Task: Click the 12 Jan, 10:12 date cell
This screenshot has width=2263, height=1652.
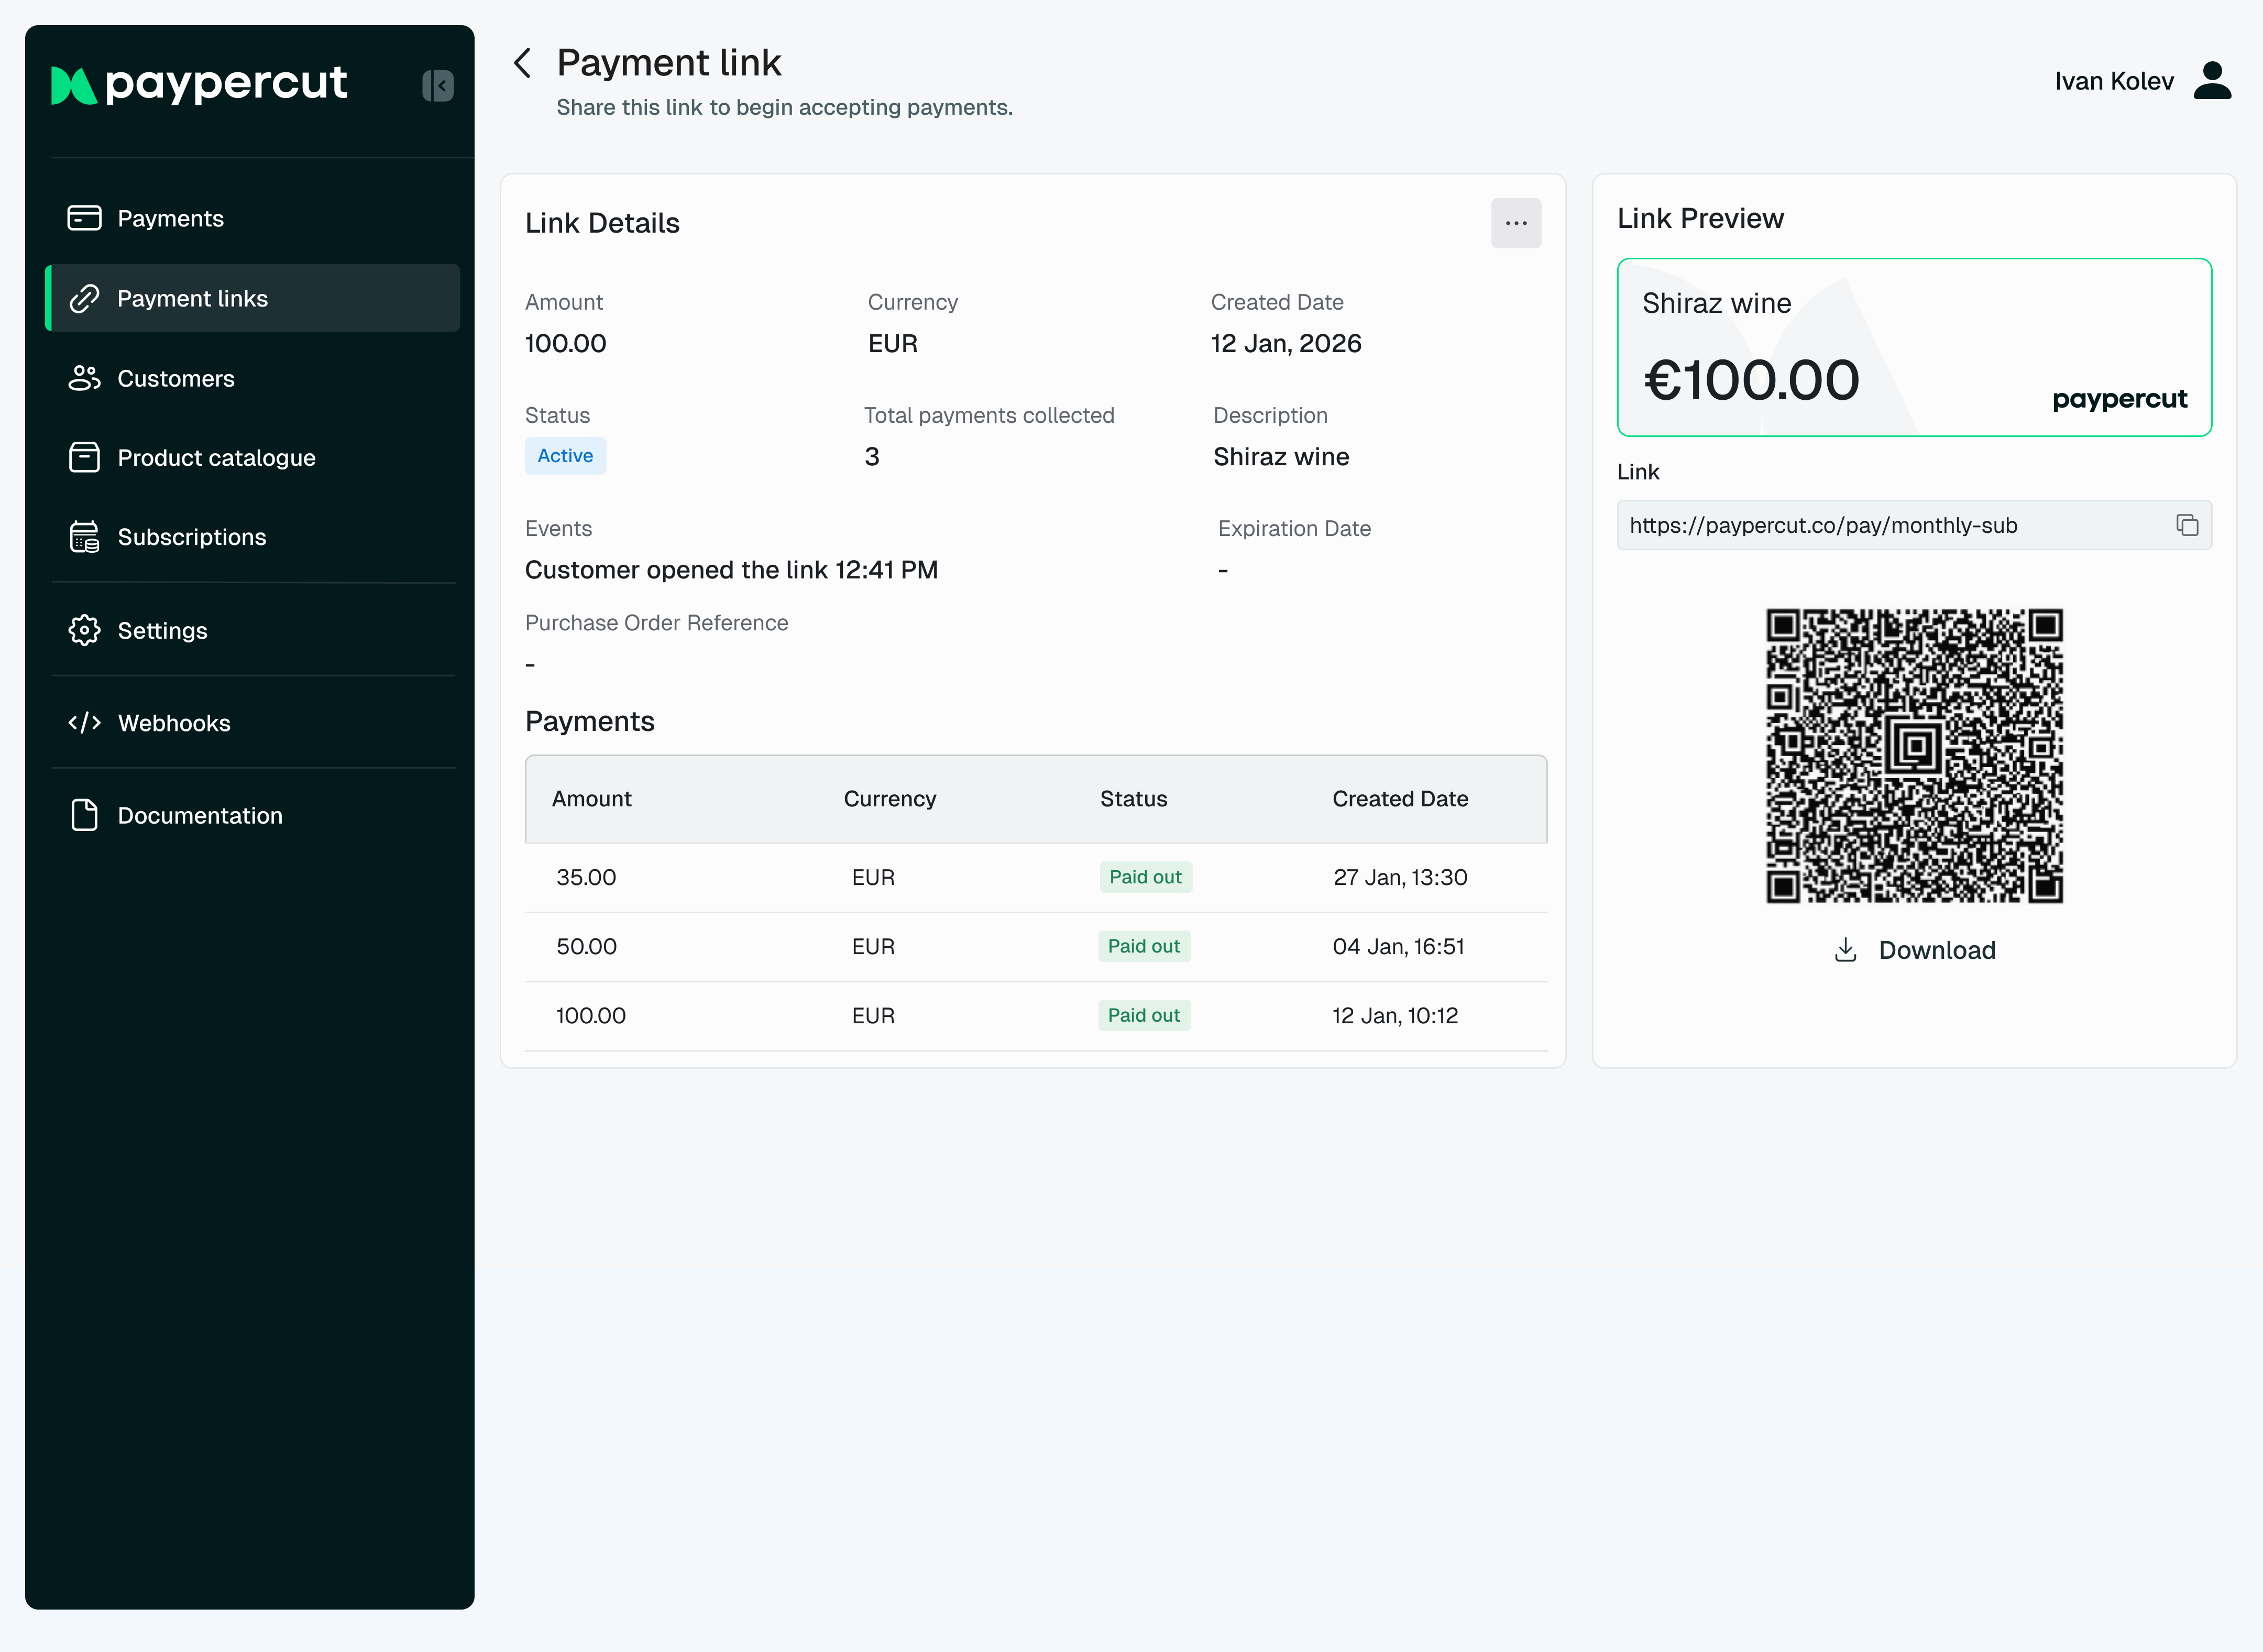Action: pos(1394,1015)
